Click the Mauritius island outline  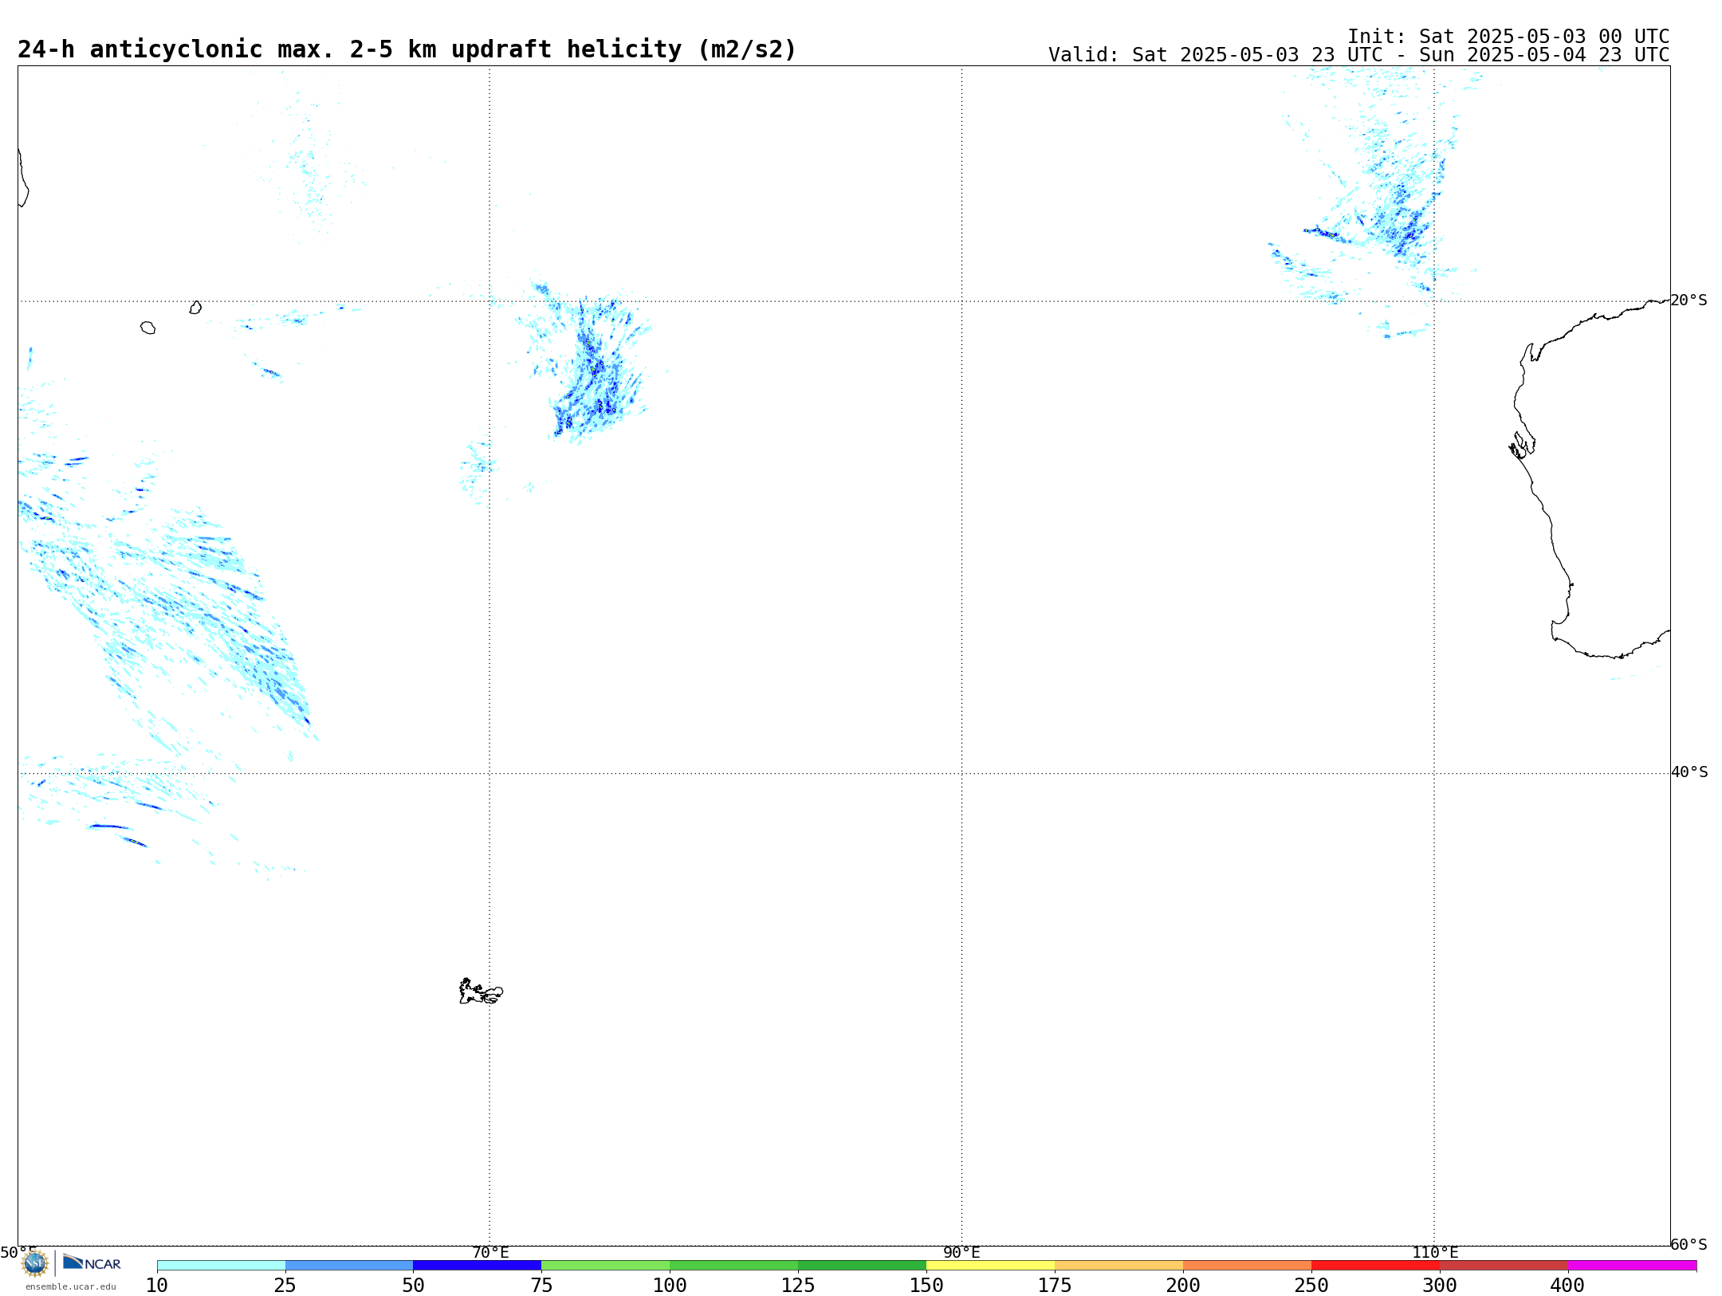(195, 308)
